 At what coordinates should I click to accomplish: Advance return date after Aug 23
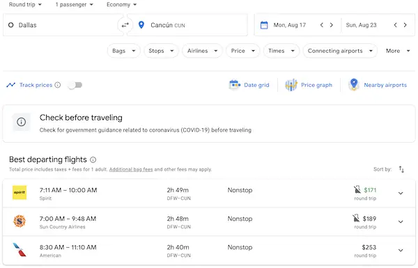(405, 25)
